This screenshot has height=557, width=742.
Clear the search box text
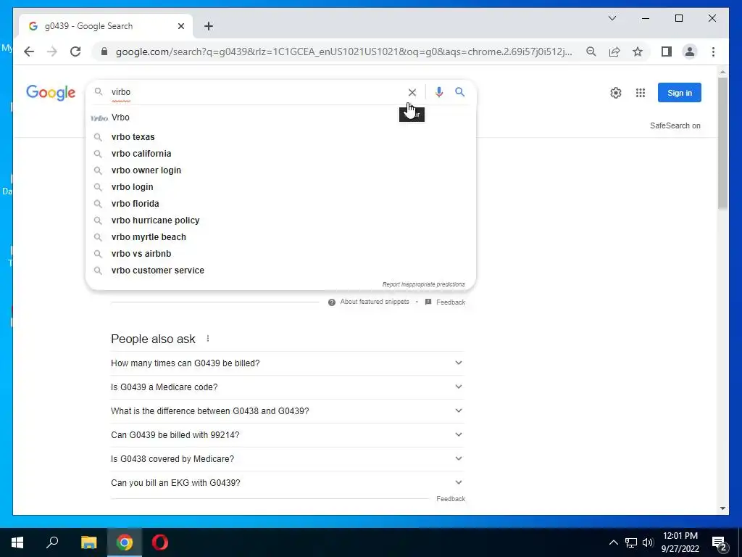coord(412,92)
